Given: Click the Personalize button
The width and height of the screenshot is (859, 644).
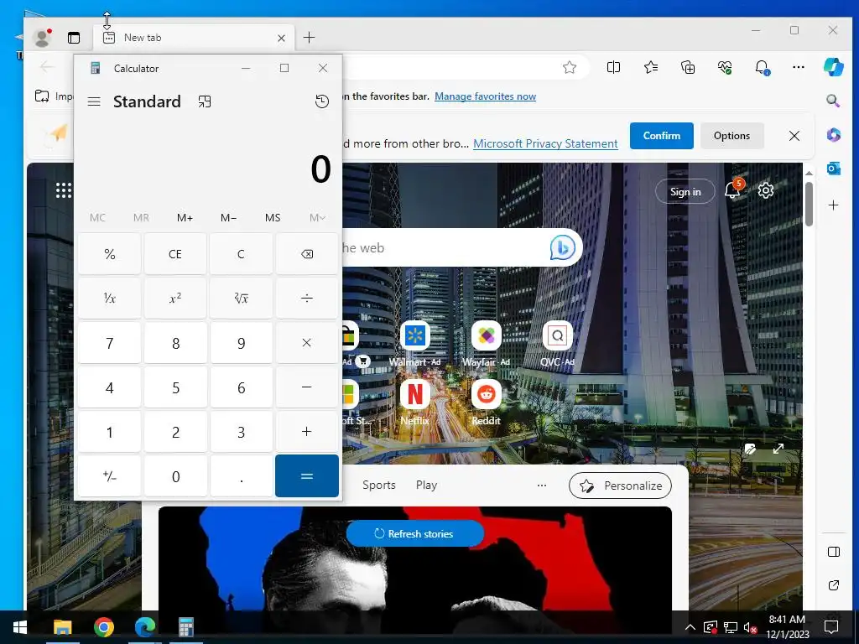Looking at the screenshot, I should point(620,486).
